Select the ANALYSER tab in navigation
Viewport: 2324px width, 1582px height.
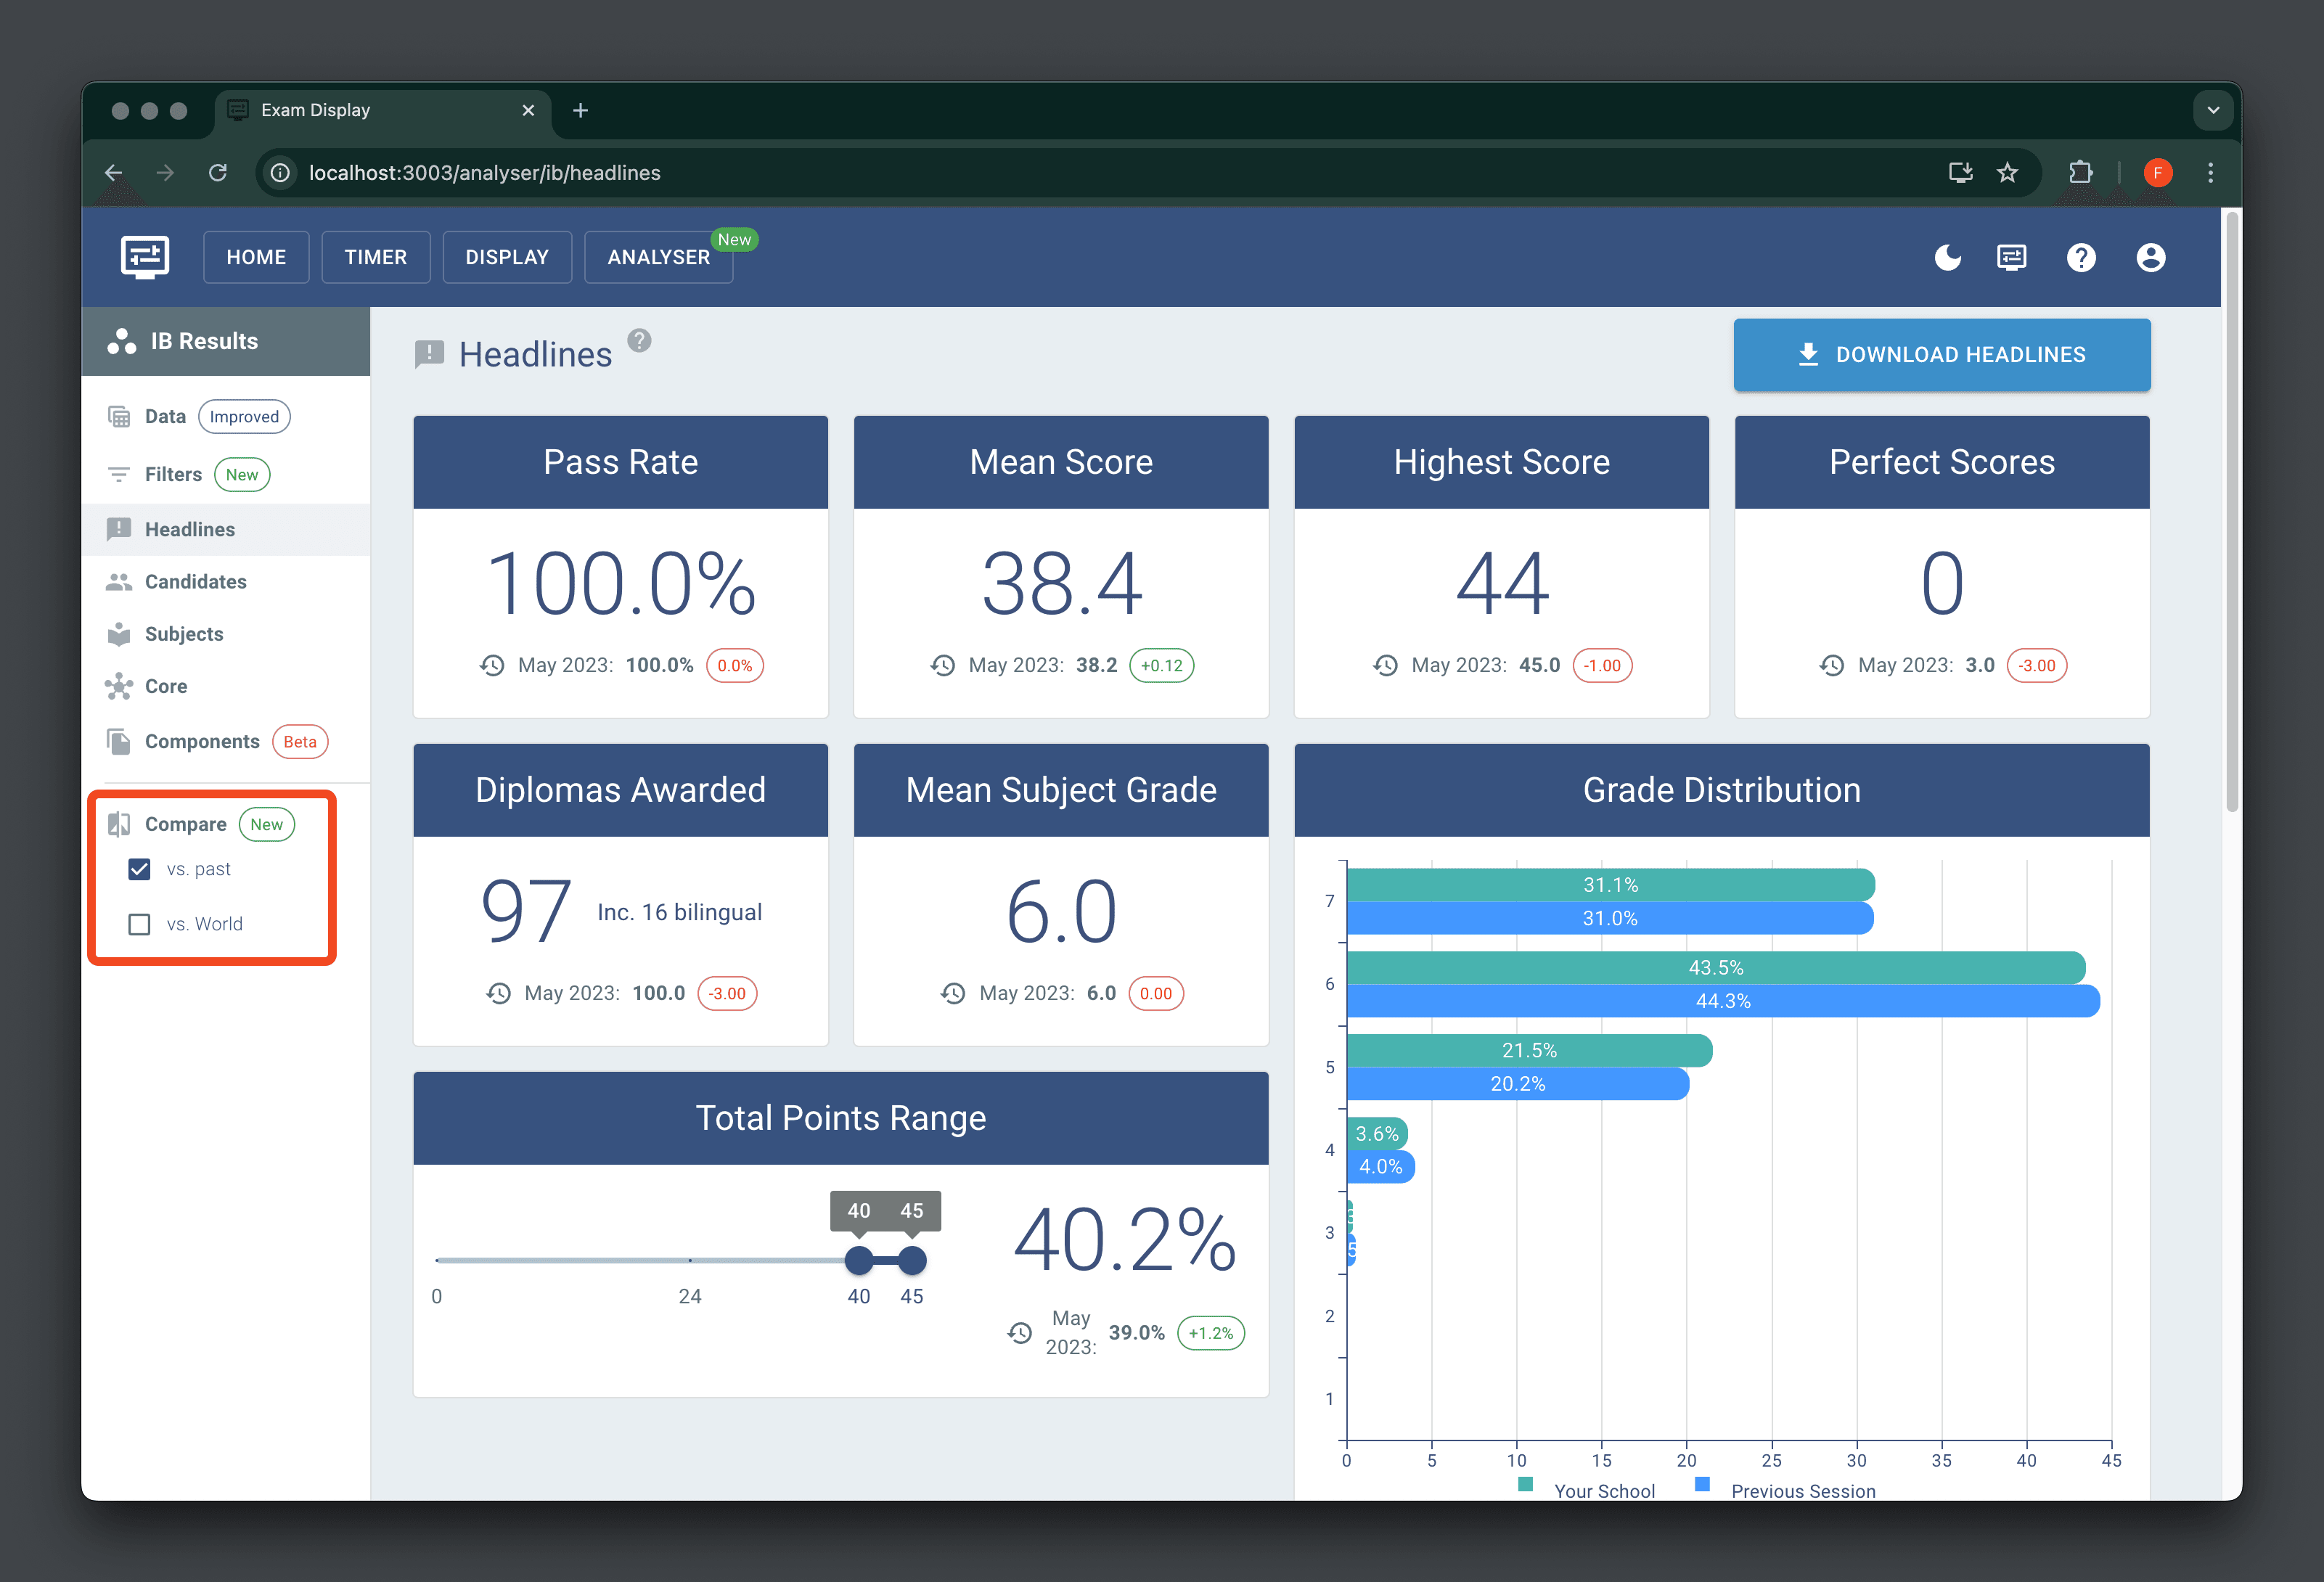[x=660, y=258]
